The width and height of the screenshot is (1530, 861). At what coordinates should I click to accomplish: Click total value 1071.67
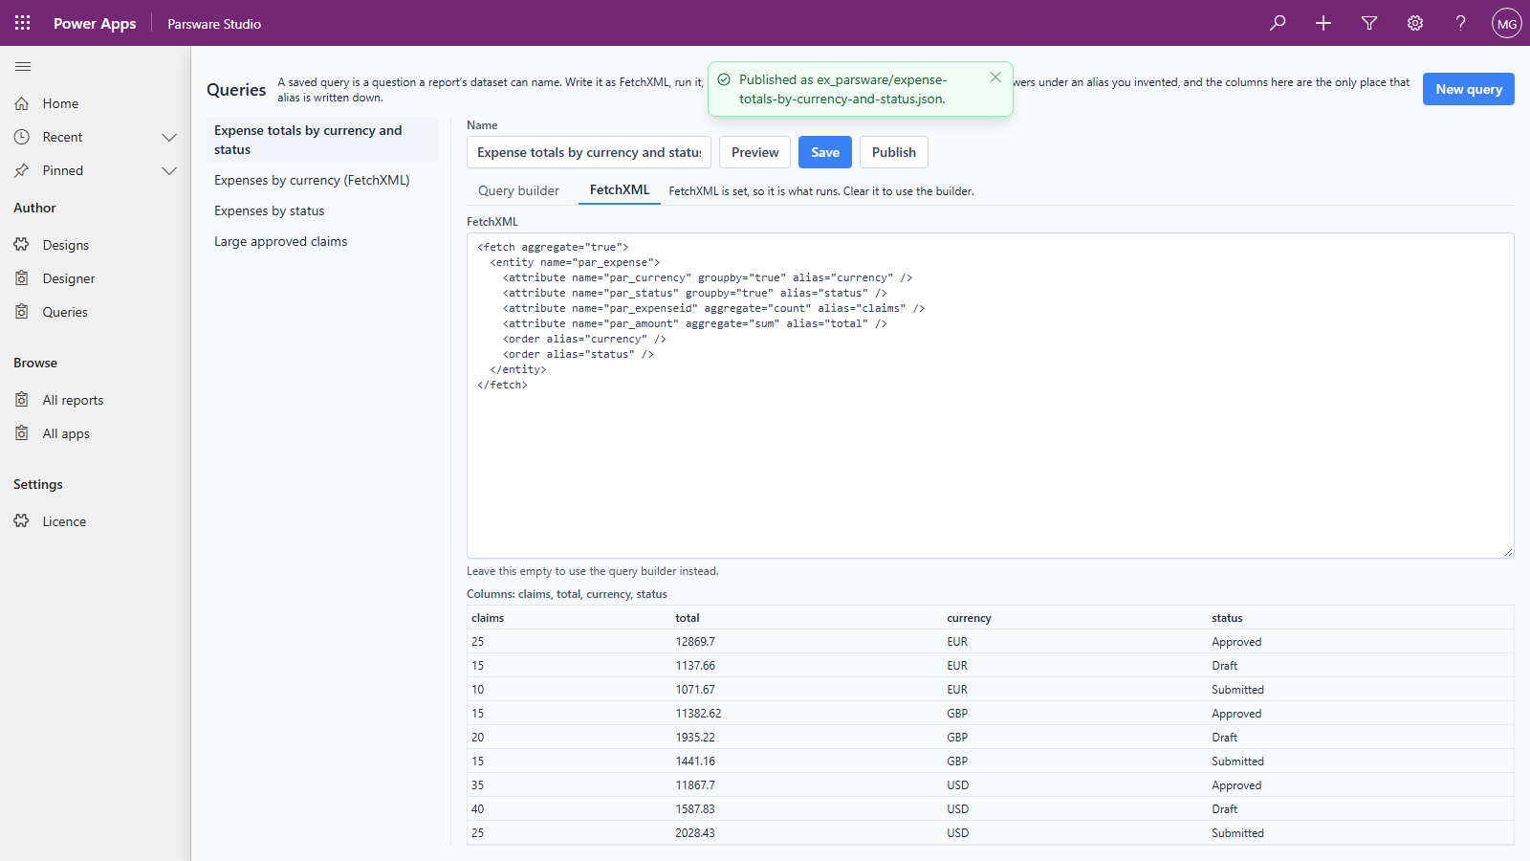pyautogui.click(x=695, y=690)
